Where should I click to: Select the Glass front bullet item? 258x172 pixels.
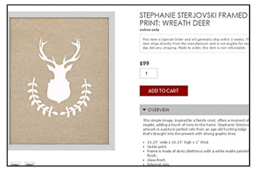click(x=157, y=160)
